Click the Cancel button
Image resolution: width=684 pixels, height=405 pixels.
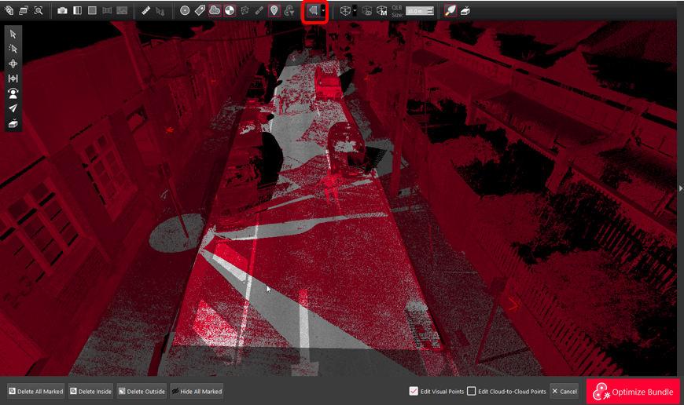[564, 391]
